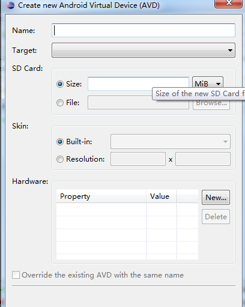Open the Built-in skin dropdown
This screenshot has width=245, height=307.
(171, 142)
